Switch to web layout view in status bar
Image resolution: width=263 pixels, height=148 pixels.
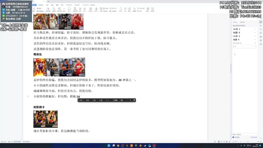coord(227,142)
